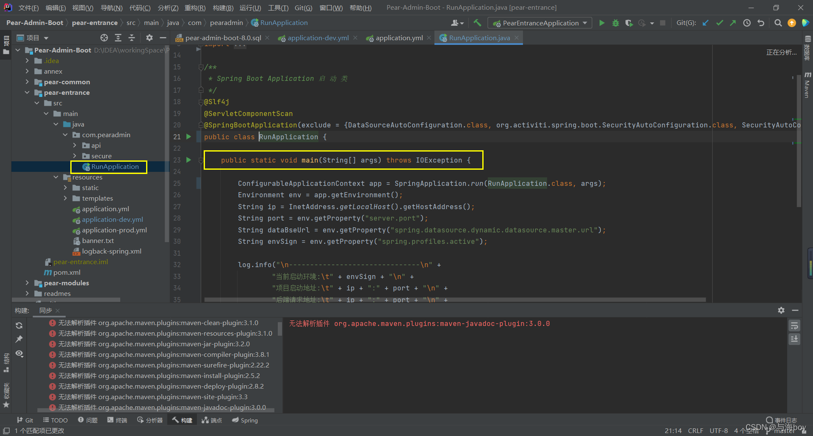Viewport: 813px width, 436px height.
Task: Expand the pear-common module
Action: (27, 82)
